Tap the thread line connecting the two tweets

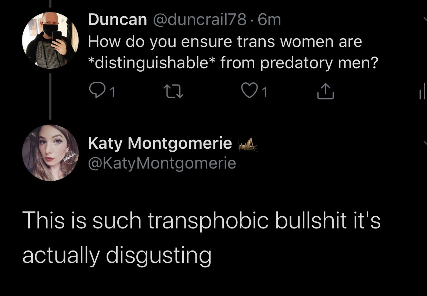[50, 96]
